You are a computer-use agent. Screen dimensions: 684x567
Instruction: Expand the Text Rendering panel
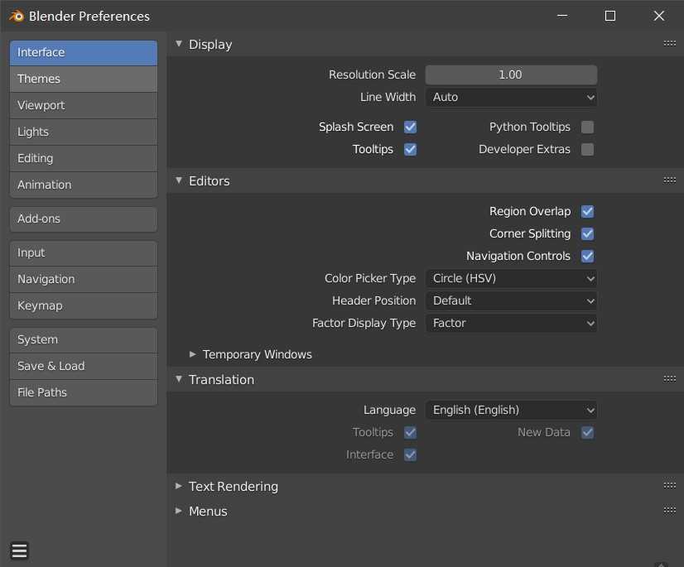coord(178,486)
